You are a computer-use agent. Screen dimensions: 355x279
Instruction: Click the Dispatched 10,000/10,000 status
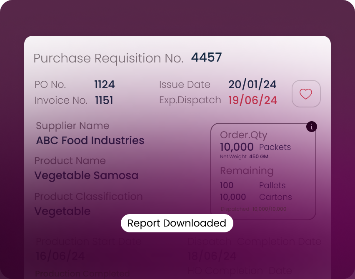pyautogui.click(x=253, y=209)
